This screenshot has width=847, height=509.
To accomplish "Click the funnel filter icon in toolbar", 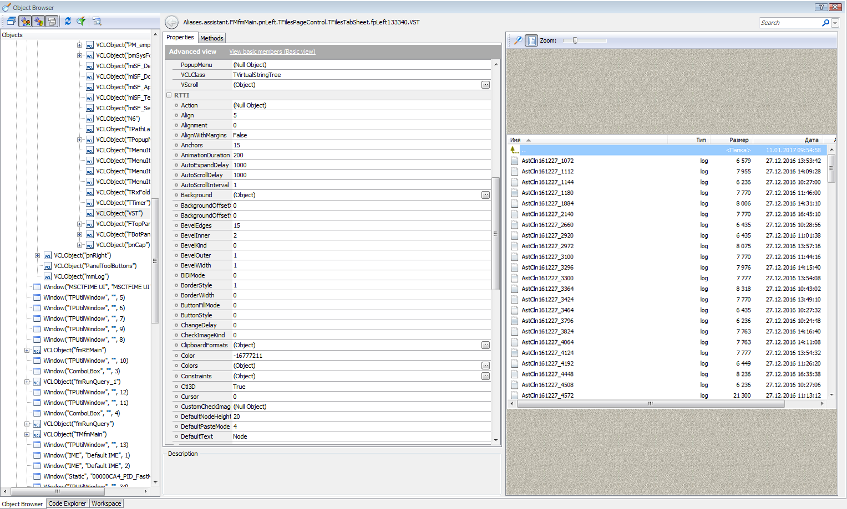I will point(82,21).
